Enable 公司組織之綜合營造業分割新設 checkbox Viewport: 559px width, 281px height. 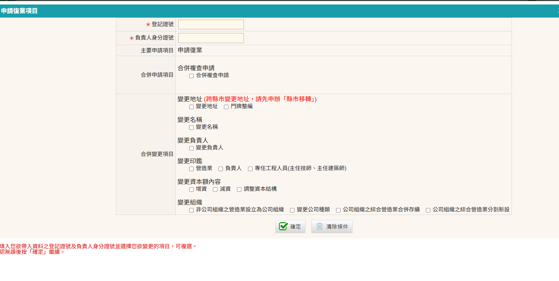point(428,210)
